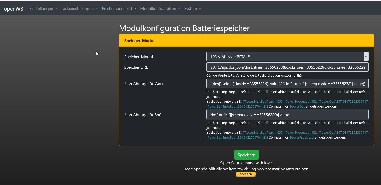This screenshot has width=381, height=185.
Task: Click the openWB brand logo
Action: click(14, 9)
